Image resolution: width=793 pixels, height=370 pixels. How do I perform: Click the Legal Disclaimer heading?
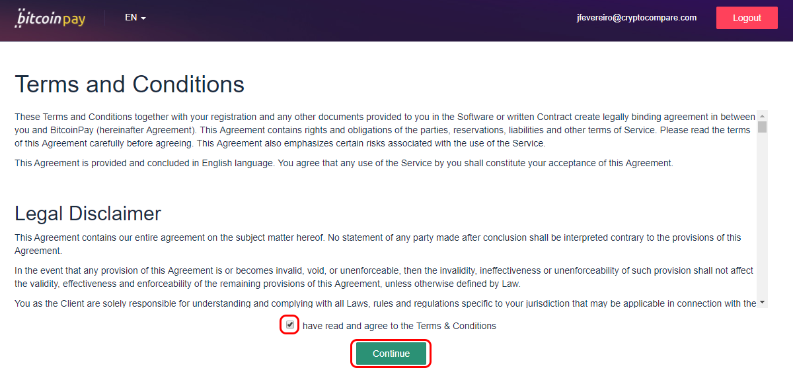click(x=88, y=213)
